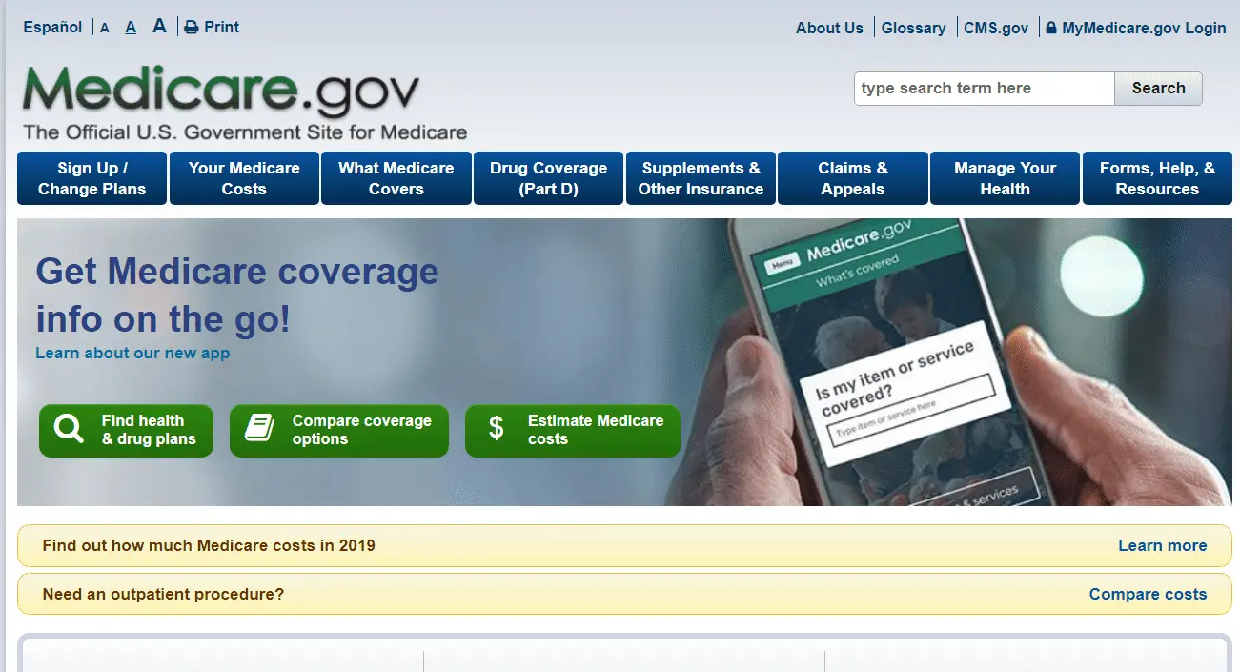This screenshot has height=672, width=1240.
Task: Click the magnifying glass icon on Find health plans
Action: pyautogui.click(x=69, y=429)
